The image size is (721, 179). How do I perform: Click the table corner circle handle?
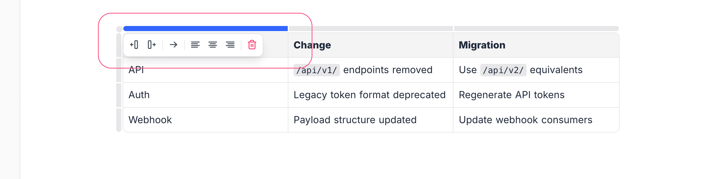click(x=119, y=29)
